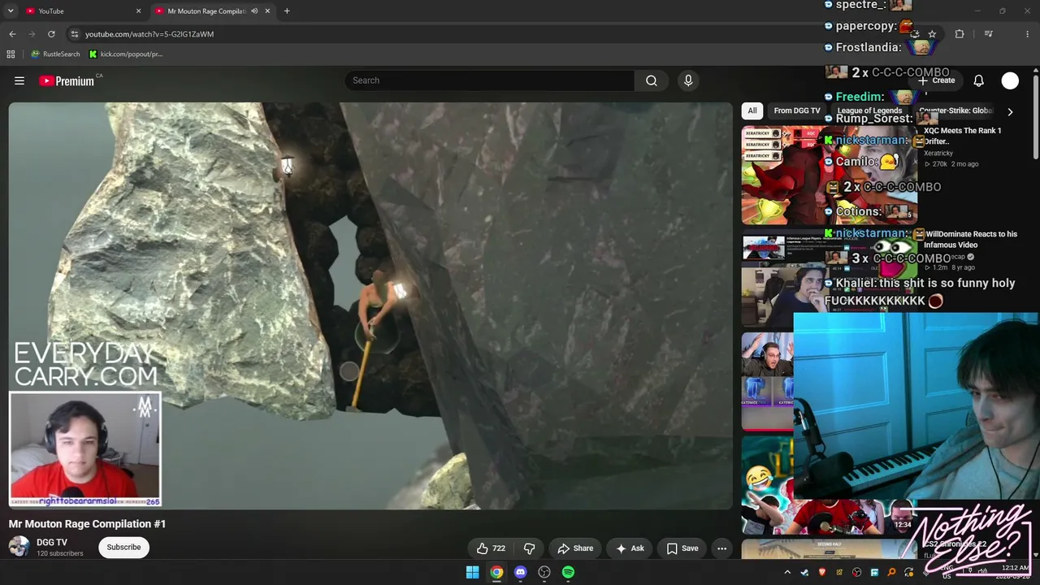
Task: Open tab search dropdown arrow
Action: click(10, 11)
